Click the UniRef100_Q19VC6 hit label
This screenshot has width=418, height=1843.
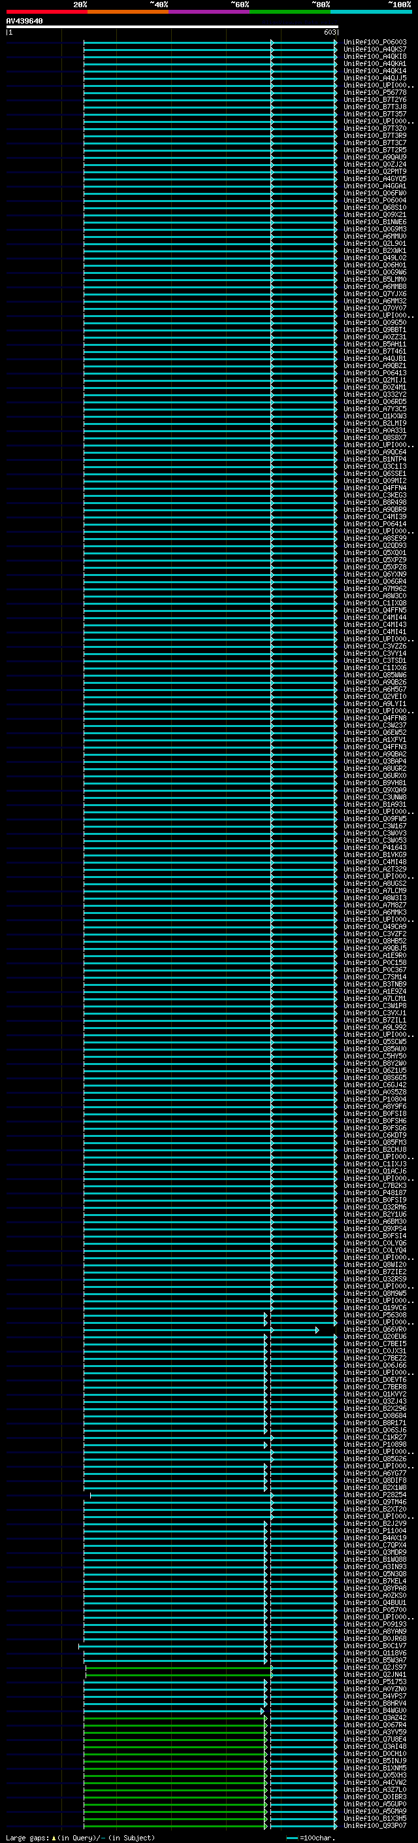click(375, 1308)
